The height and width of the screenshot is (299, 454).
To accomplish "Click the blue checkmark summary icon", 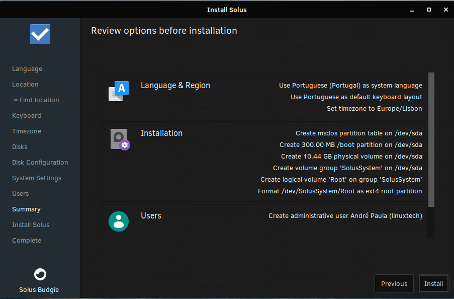I will pos(40,34).
